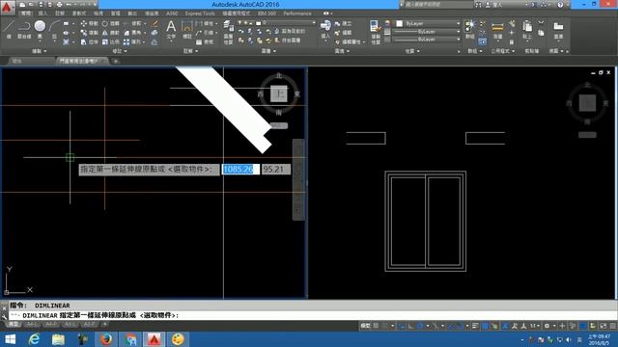Open Internet Explorer from the taskbar
Viewport: 618px width, 347px height.
tap(35, 338)
